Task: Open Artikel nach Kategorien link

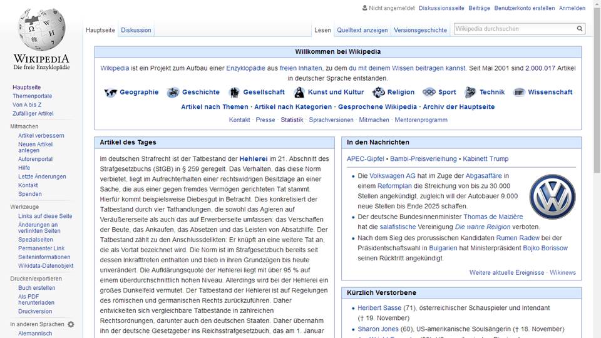Action: click(x=293, y=107)
